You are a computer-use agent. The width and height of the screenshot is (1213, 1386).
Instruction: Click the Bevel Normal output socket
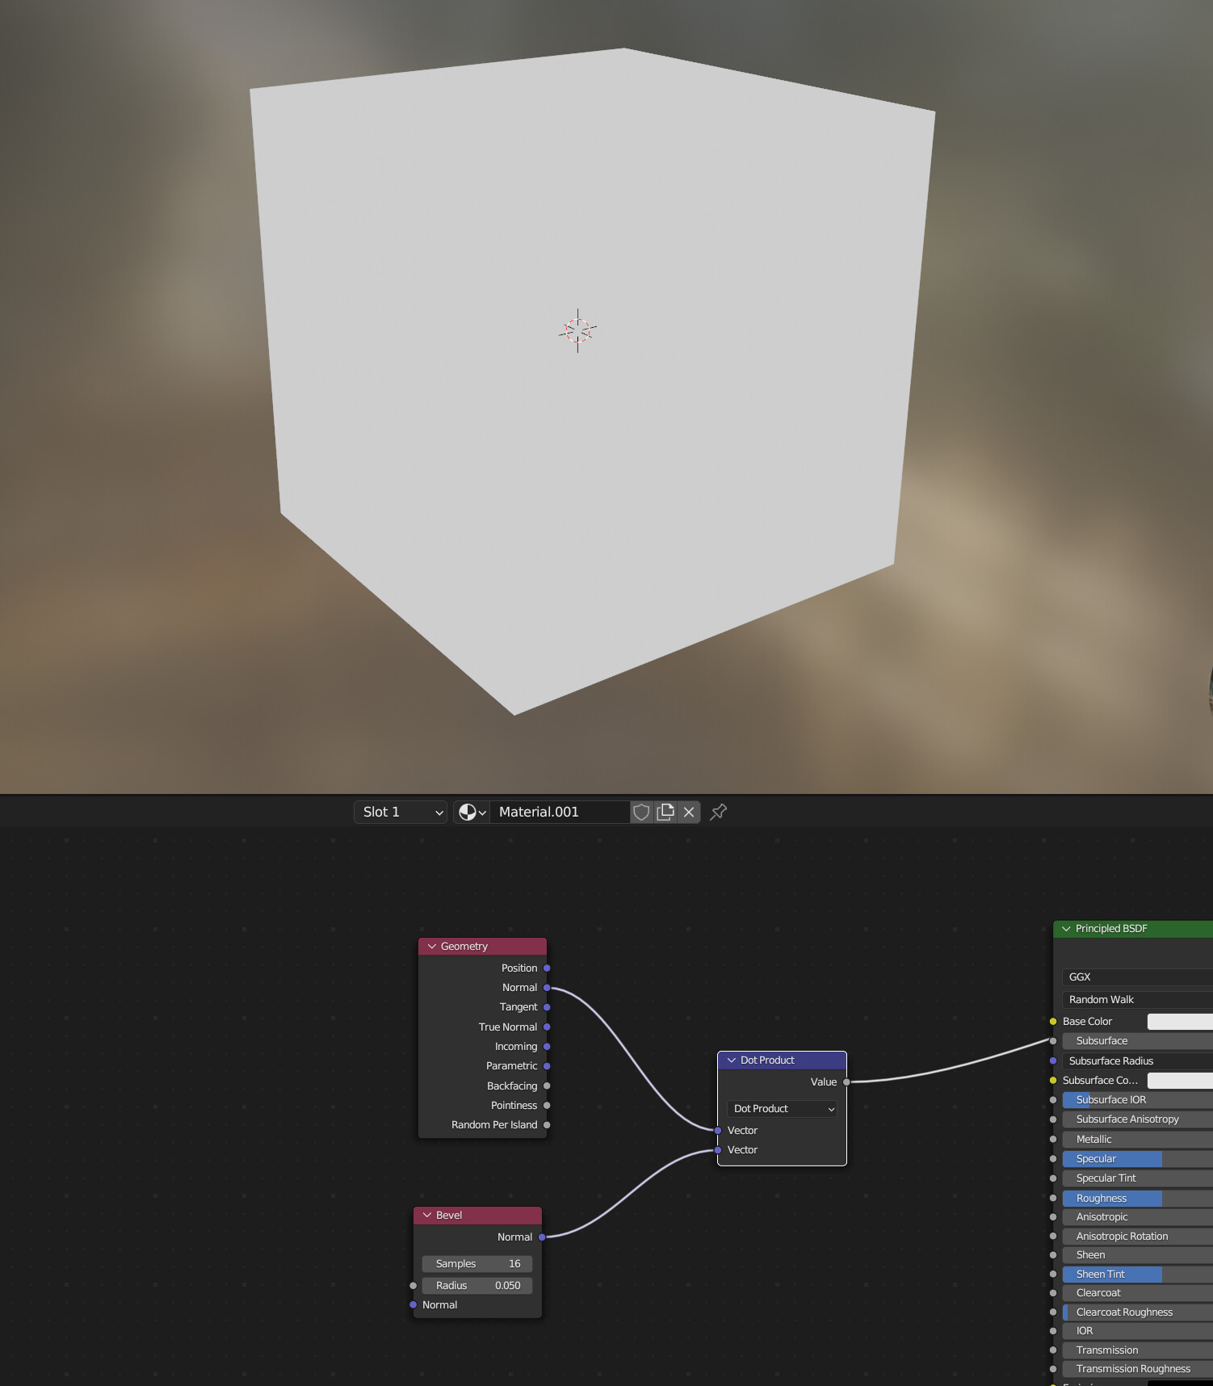(542, 1237)
